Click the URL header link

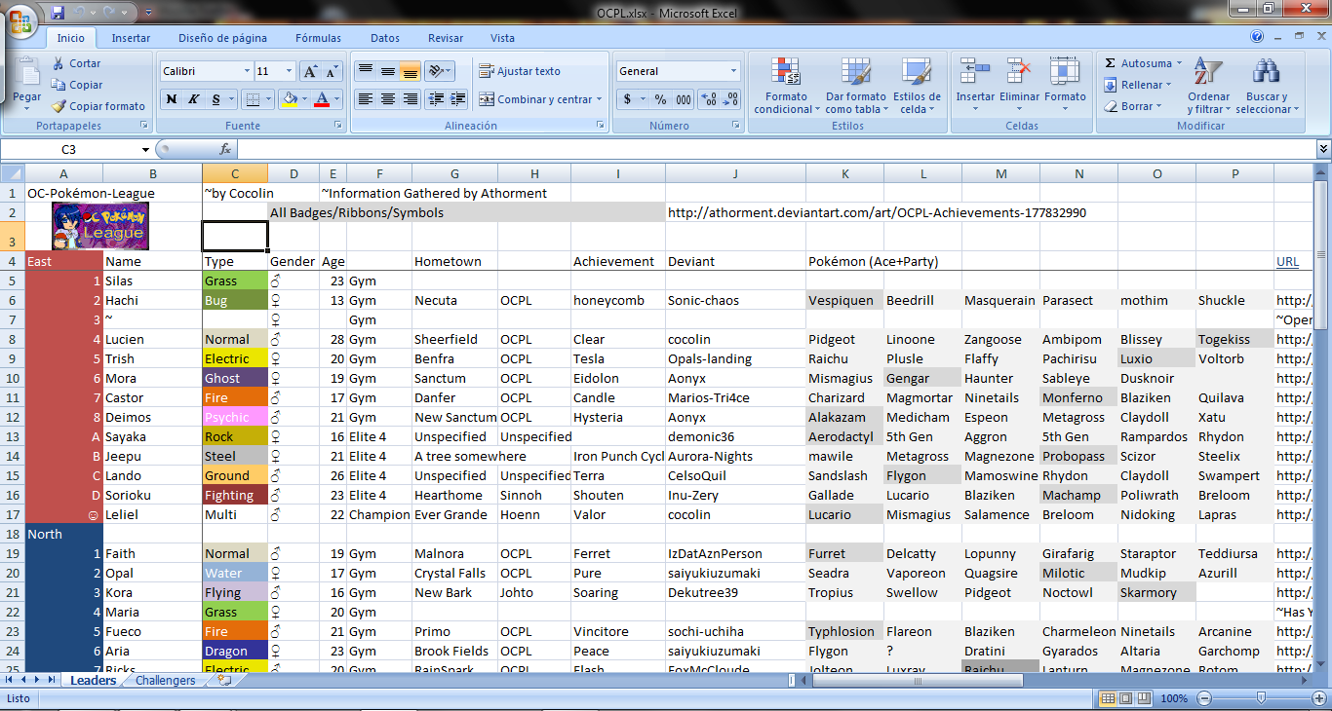coord(1287,261)
